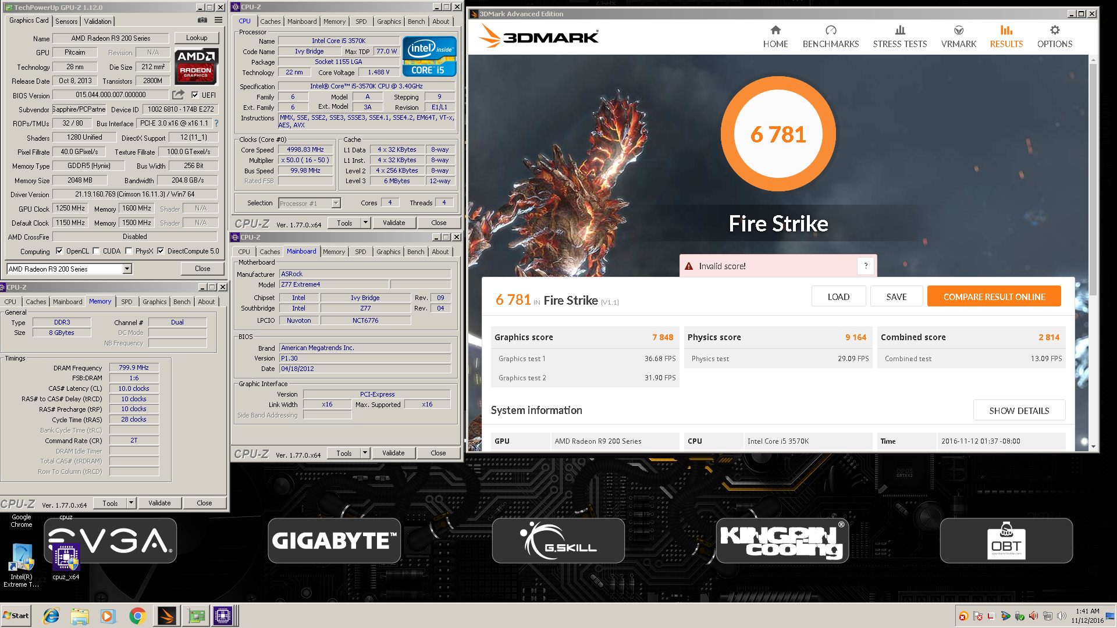Click the Google Chrome desktop shortcut label

click(x=22, y=520)
